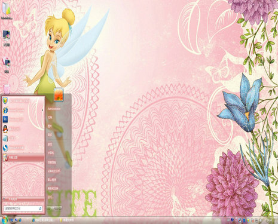278x224 pixels.
Task: Click the multicolor shield tray icon
Action: click(248, 220)
